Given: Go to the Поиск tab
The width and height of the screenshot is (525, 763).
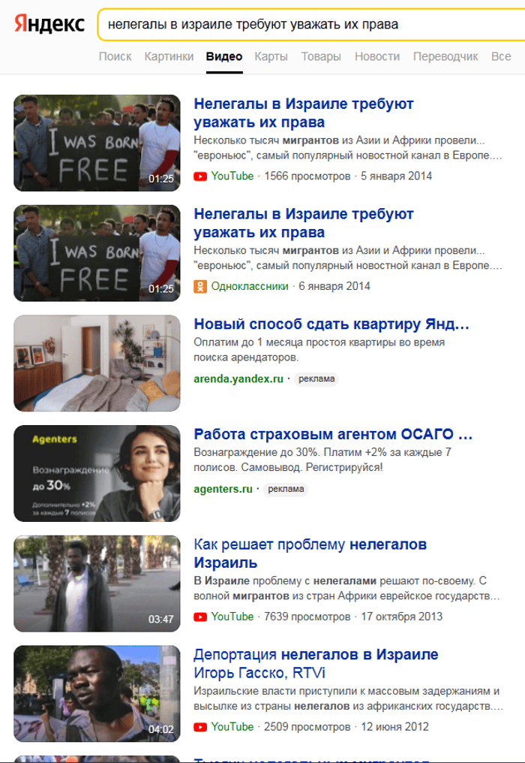Looking at the screenshot, I should pos(115,56).
